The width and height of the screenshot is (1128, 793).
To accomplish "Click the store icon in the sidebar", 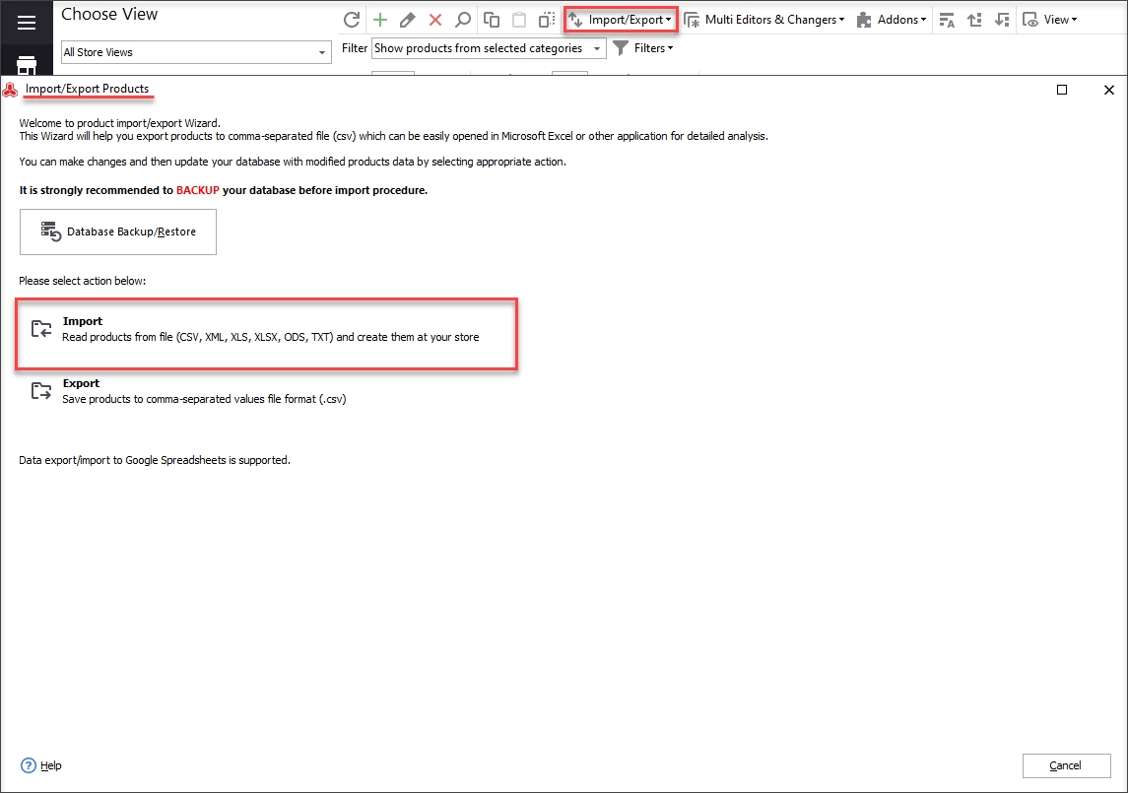I will click(27, 65).
